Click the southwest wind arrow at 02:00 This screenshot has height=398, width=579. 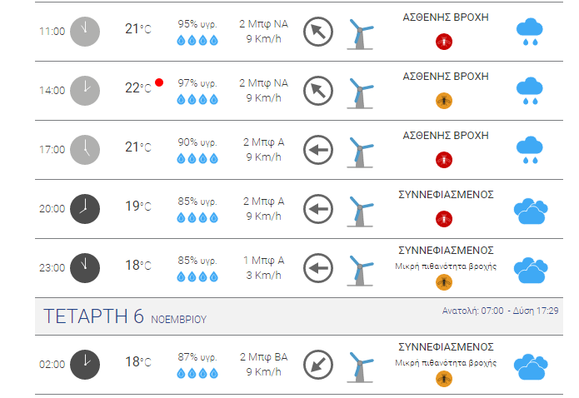[x=318, y=365]
